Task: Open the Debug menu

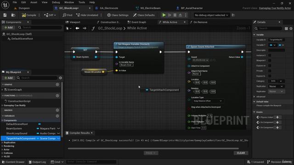Action: pyautogui.click(x=56, y=2)
